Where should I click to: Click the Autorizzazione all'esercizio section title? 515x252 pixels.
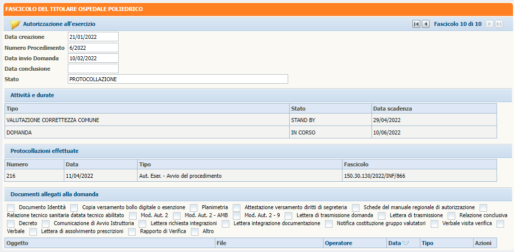pos(59,24)
